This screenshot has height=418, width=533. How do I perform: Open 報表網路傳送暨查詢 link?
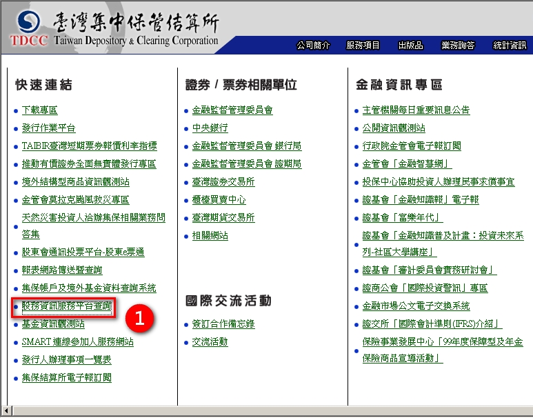62,270
